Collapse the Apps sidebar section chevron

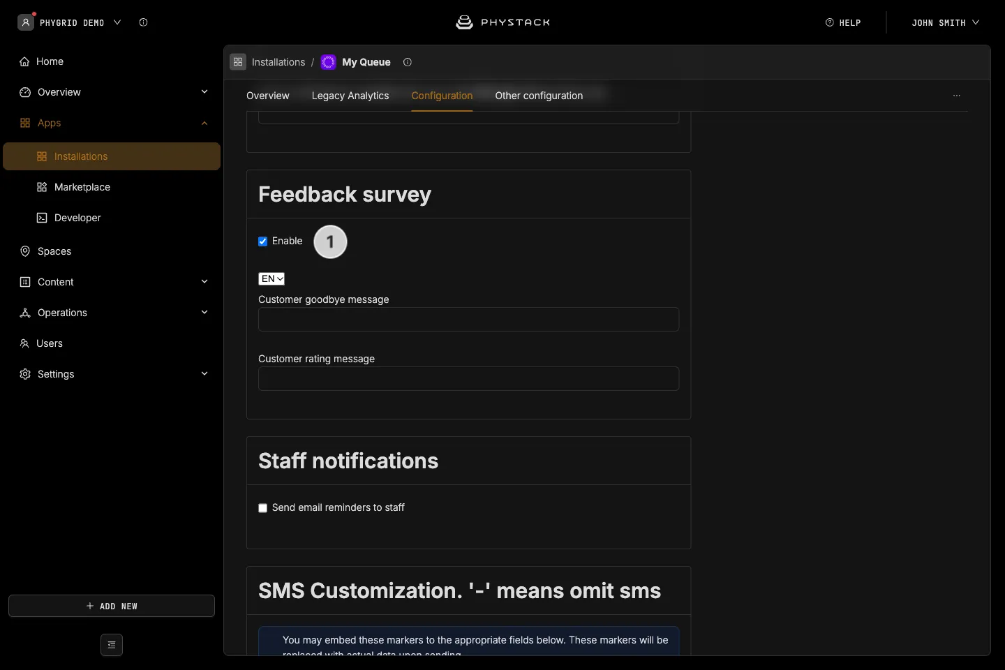point(204,123)
